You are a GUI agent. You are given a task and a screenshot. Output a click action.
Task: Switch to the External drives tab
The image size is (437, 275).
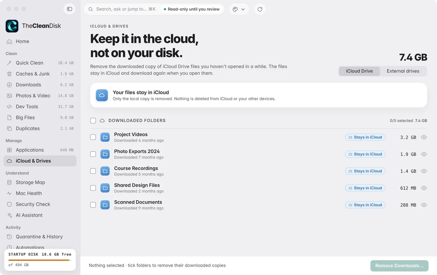point(403,71)
